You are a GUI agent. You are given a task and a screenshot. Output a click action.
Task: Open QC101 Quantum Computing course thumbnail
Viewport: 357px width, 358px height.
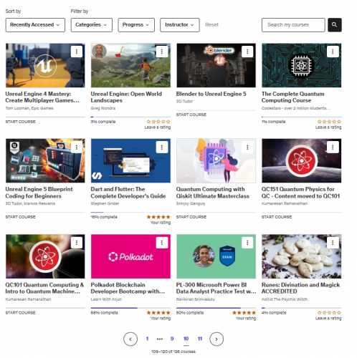click(x=45, y=256)
